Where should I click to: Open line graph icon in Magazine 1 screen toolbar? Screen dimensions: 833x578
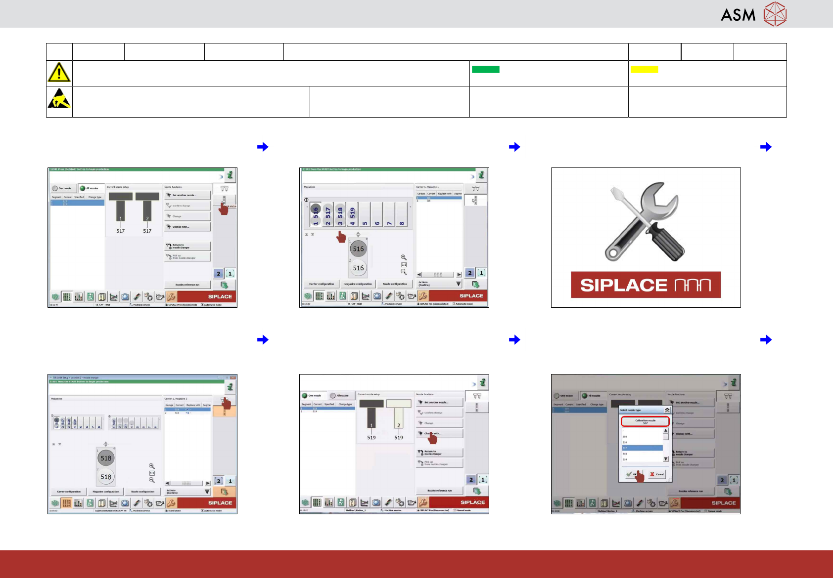click(x=366, y=296)
